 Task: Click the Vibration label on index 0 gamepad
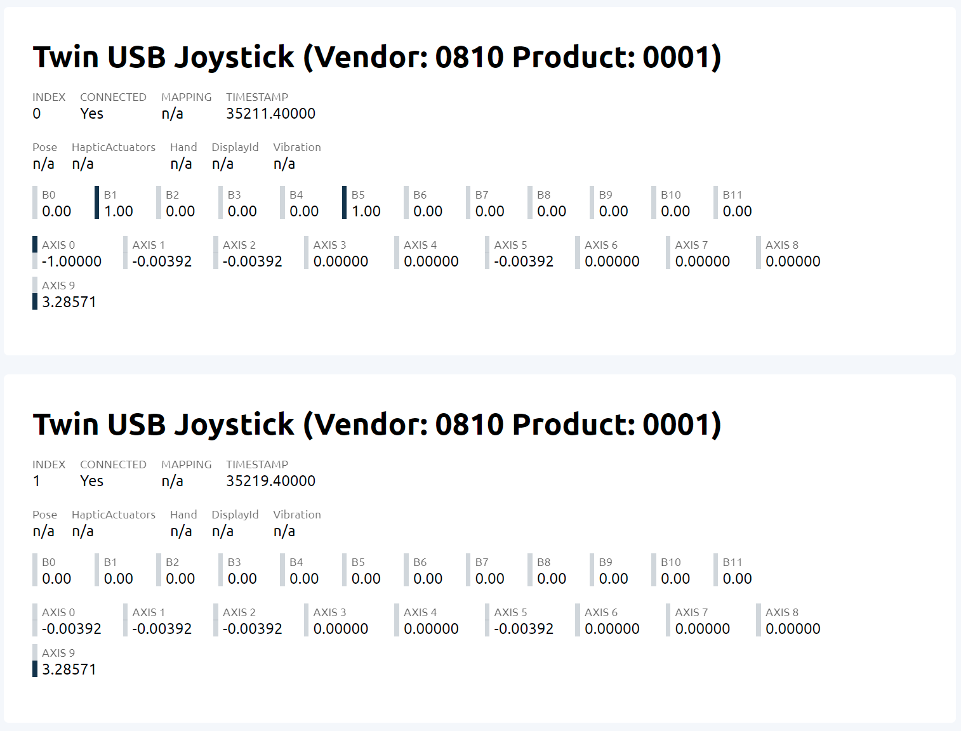pos(297,147)
